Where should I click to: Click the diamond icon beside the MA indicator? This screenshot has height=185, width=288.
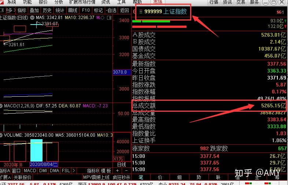pos(103,18)
